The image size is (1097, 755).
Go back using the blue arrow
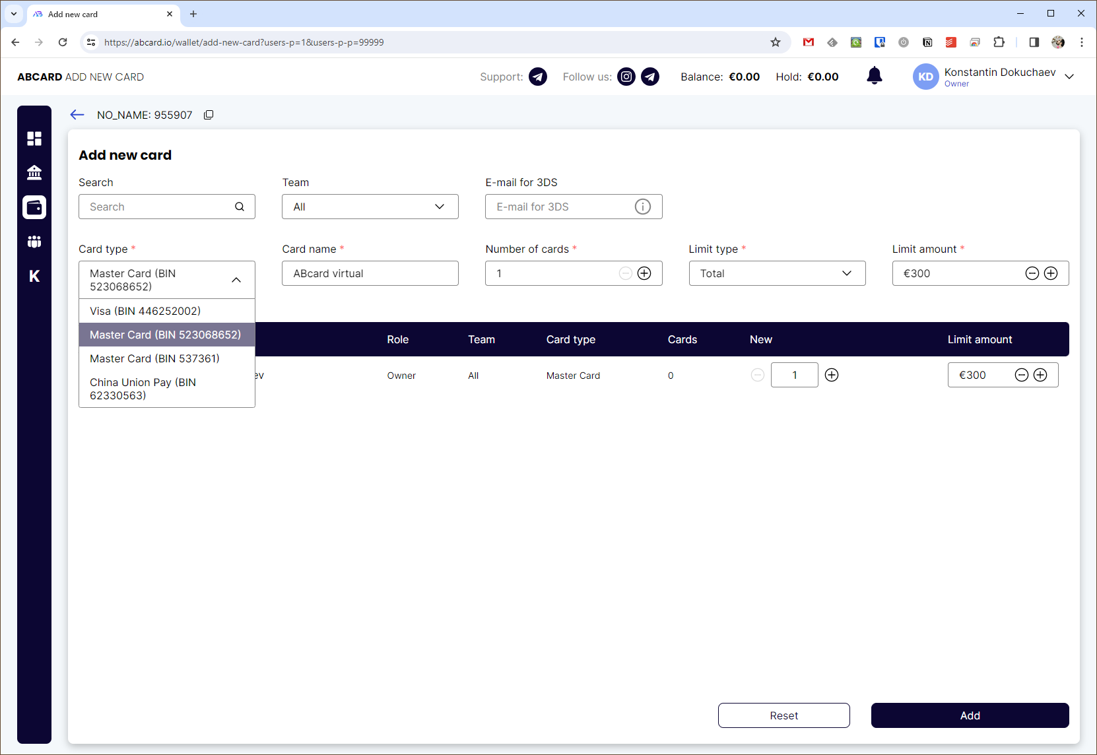coord(77,115)
